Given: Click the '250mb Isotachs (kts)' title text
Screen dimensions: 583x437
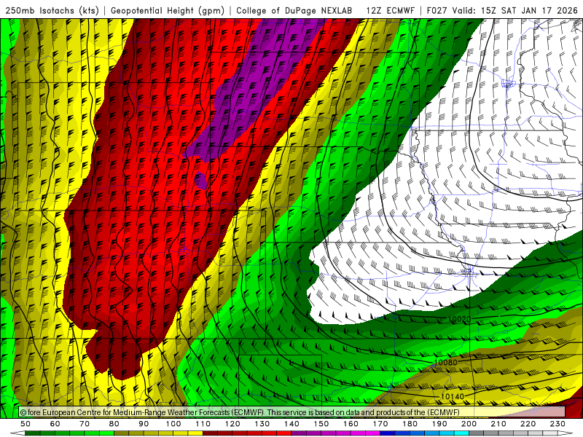Looking at the screenshot, I should click(52, 10).
